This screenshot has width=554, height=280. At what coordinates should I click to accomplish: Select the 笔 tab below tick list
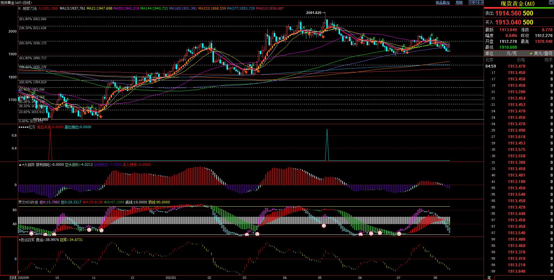click(x=489, y=277)
